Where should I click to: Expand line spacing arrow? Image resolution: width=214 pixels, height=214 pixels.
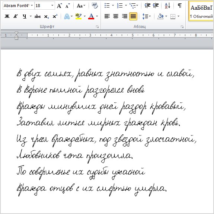coord(150,16)
